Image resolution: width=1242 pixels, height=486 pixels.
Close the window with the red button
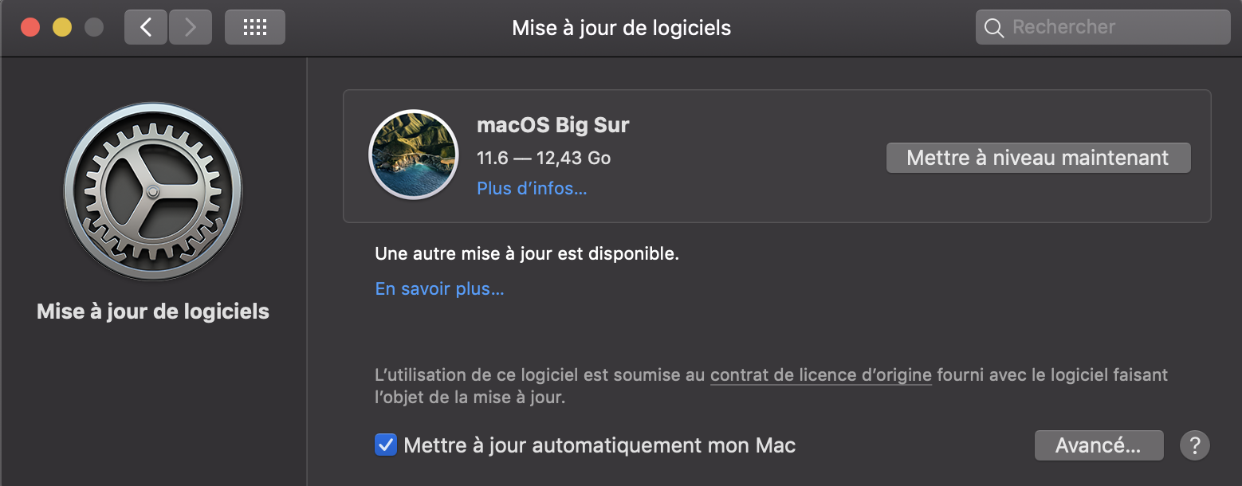[30, 28]
